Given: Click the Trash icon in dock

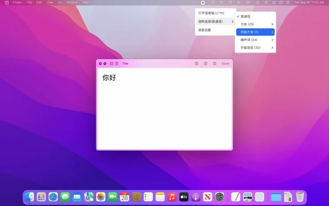Looking at the screenshot, I should coord(300,197).
